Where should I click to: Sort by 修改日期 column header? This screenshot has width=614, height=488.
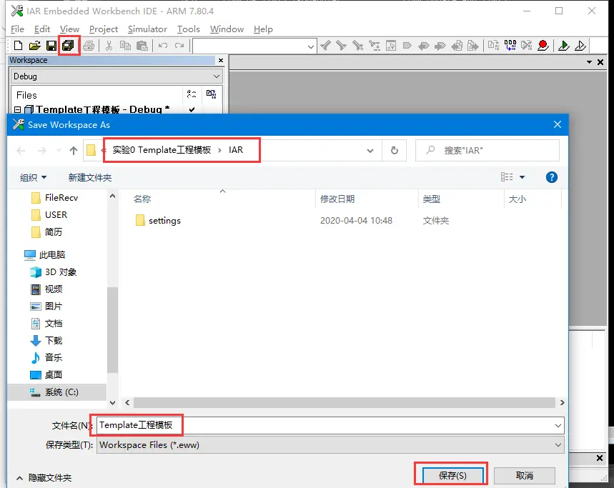337,199
